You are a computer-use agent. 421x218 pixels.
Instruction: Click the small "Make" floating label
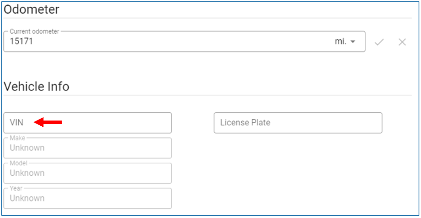17,138
